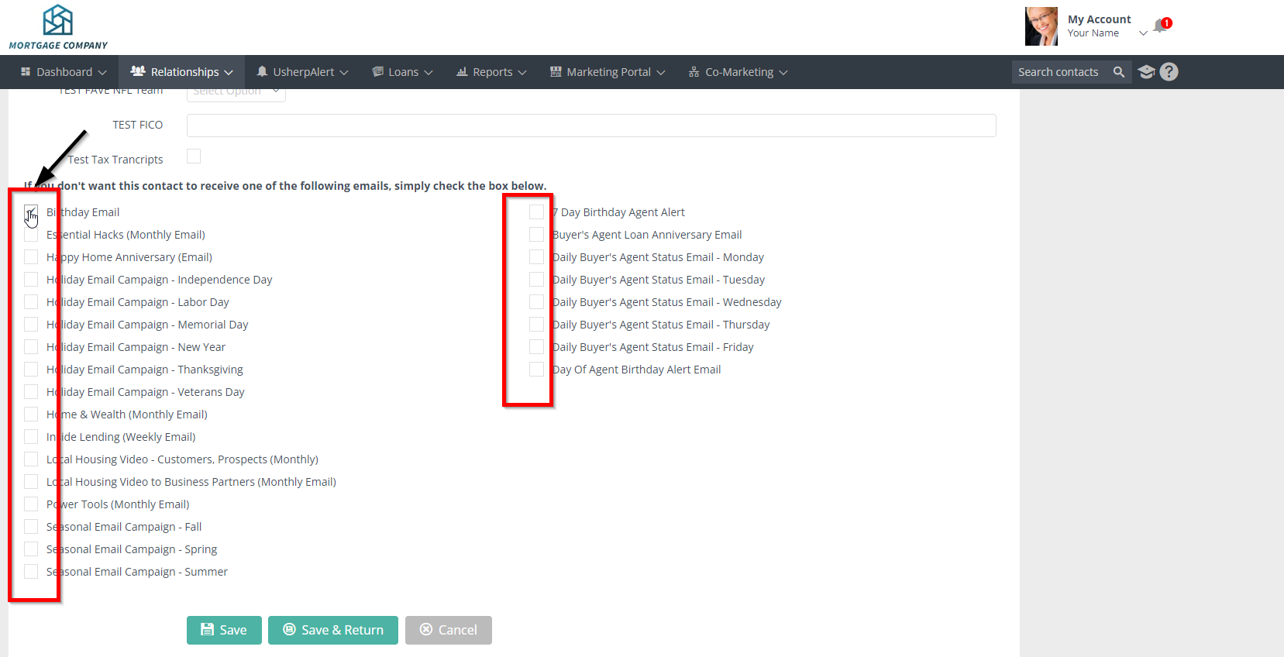The height and width of the screenshot is (657, 1284).
Task: Click inside the TEST FICO field
Action: 590,126
